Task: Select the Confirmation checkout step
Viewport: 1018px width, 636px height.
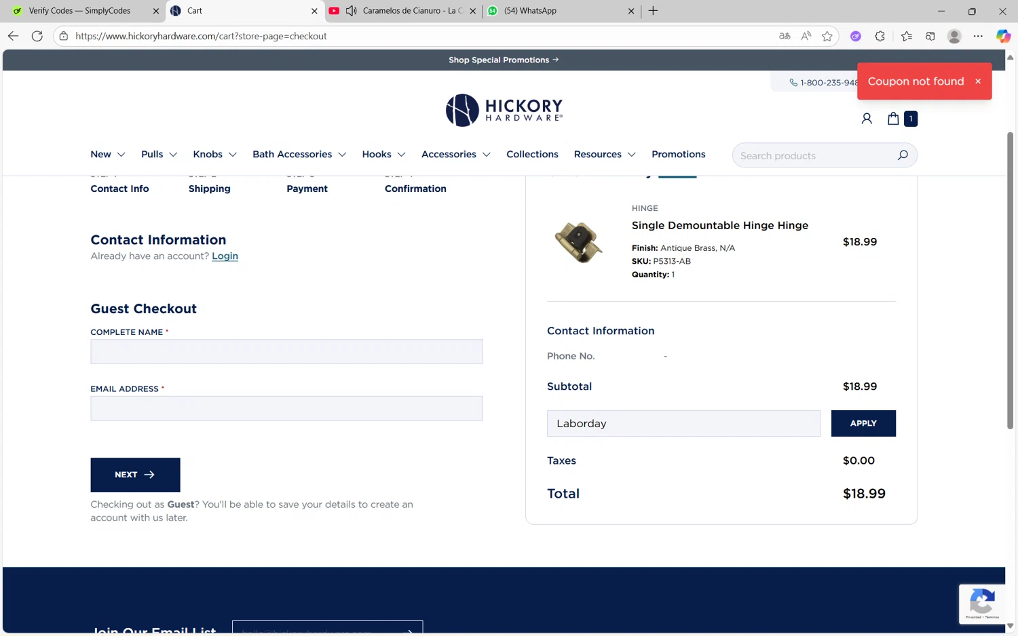Action: (x=415, y=188)
